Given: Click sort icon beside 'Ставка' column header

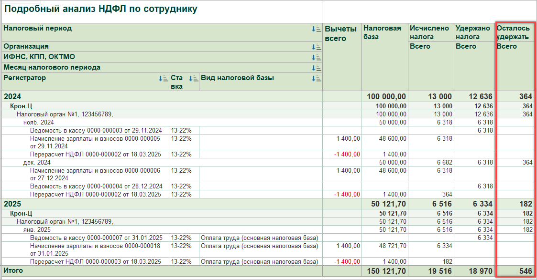Looking at the screenshot, I should tap(194, 79).
